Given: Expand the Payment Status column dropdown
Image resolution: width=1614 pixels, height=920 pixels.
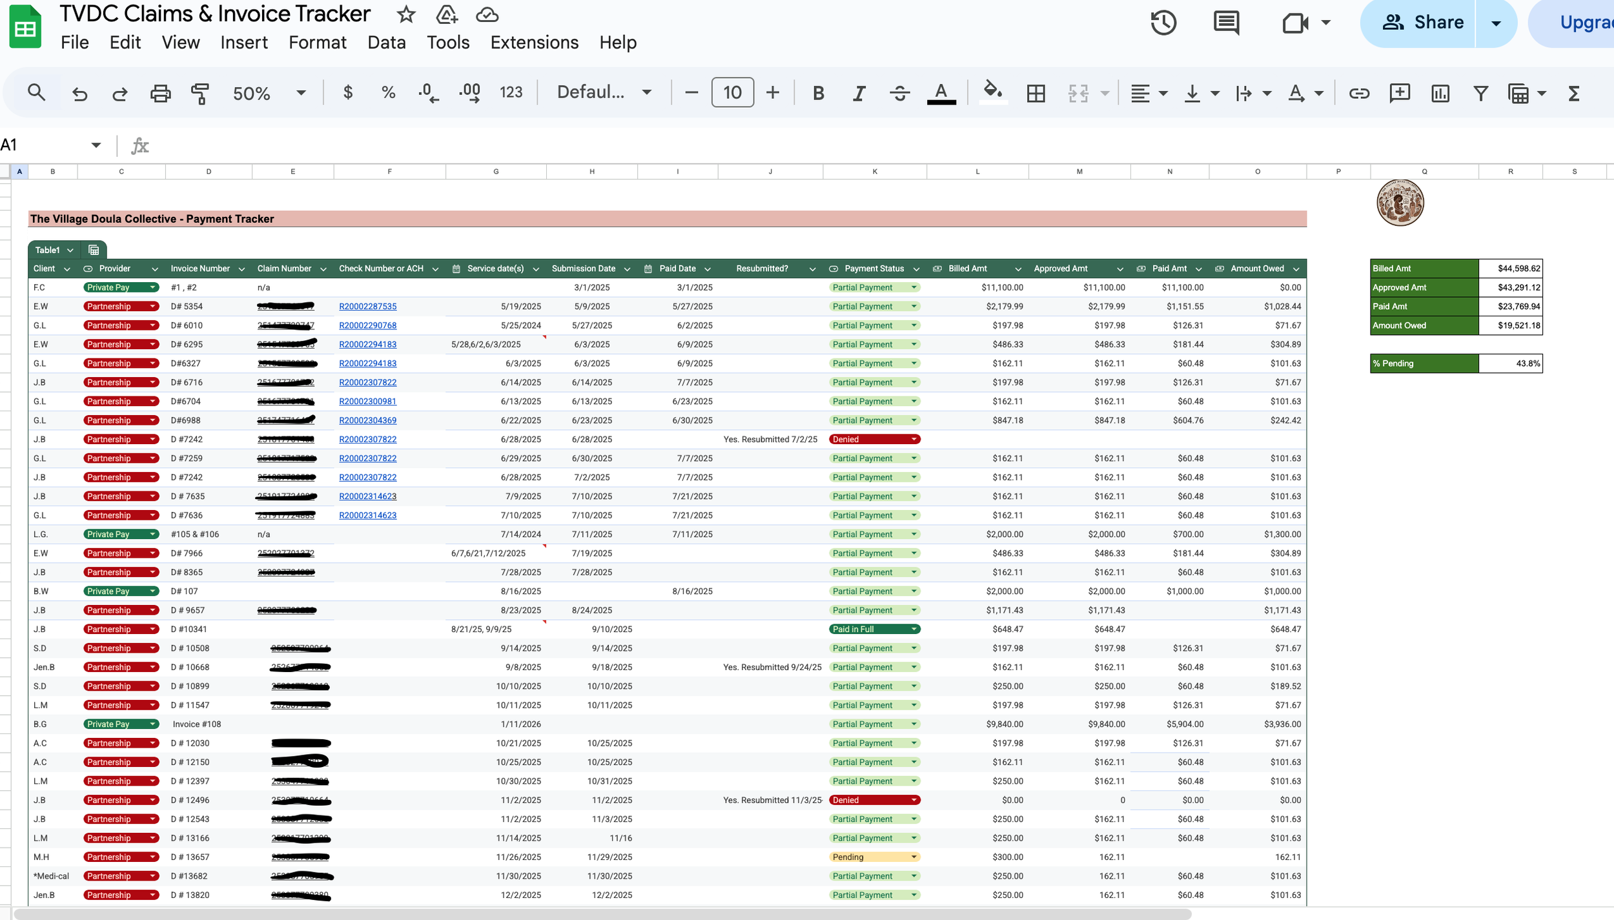Looking at the screenshot, I should click(916, 269).
